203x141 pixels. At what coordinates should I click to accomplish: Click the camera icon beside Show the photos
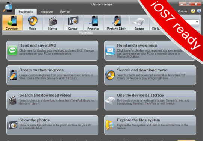pyautogui.click(x=12, y=125)
